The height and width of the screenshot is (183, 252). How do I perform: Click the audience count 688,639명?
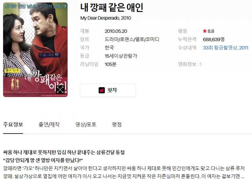click(214, 39)
